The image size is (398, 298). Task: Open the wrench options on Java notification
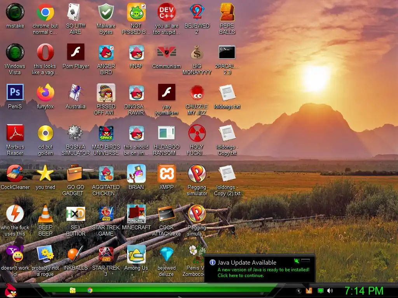coord(297,260)
